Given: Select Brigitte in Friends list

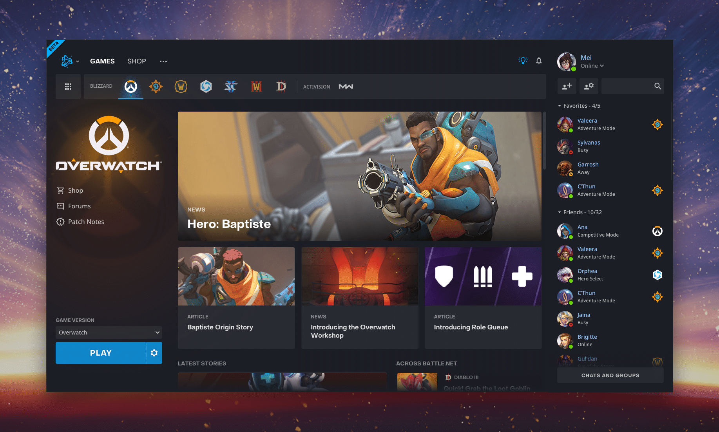Looking at the screenshot, I should point(610,341).
